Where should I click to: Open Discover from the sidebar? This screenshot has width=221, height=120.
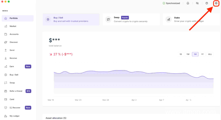[13, 42]
